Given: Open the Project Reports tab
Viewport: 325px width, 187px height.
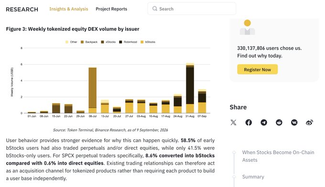Looking at the screenshot, I should pos(111,9).
